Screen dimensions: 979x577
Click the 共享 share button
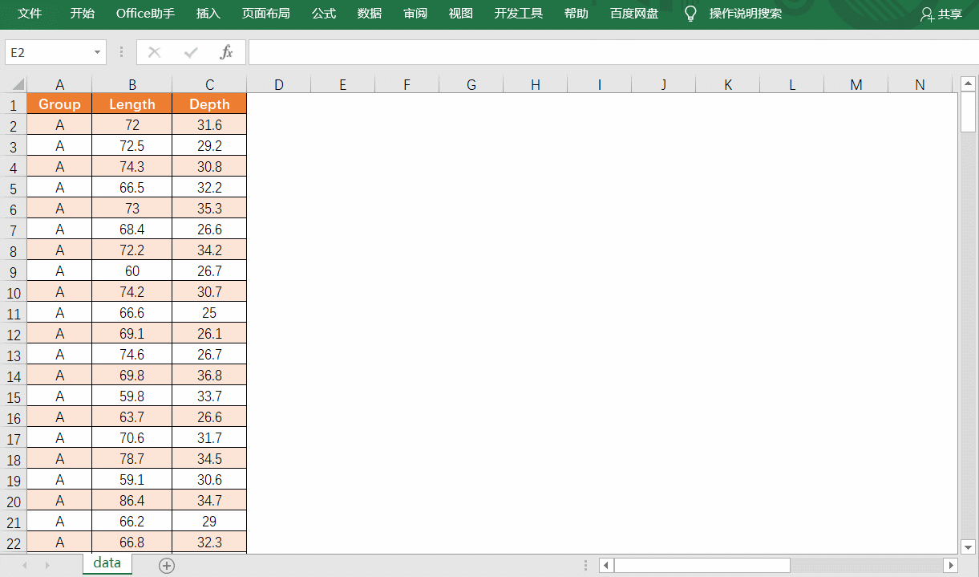click(x=941, y=14)
